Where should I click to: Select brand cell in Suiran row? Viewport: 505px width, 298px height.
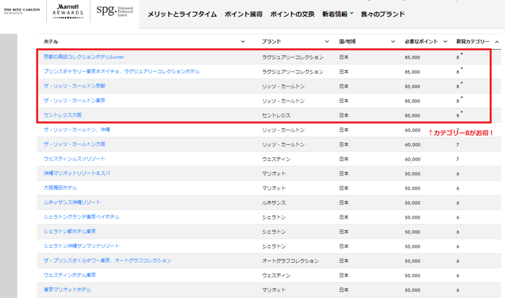(x=293, y=57)
